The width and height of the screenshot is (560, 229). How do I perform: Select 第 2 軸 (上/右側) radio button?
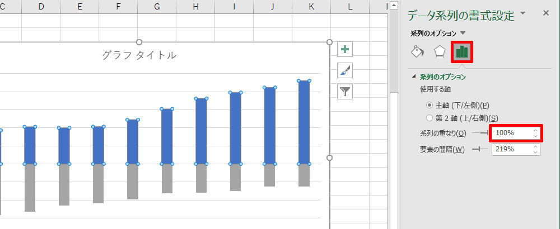point(430,118)
